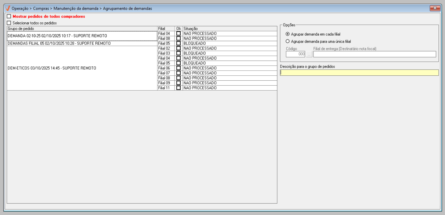Mark Ok checkbox for Filial 02
The image size is (445, 215).
click(x=178, y=48)
